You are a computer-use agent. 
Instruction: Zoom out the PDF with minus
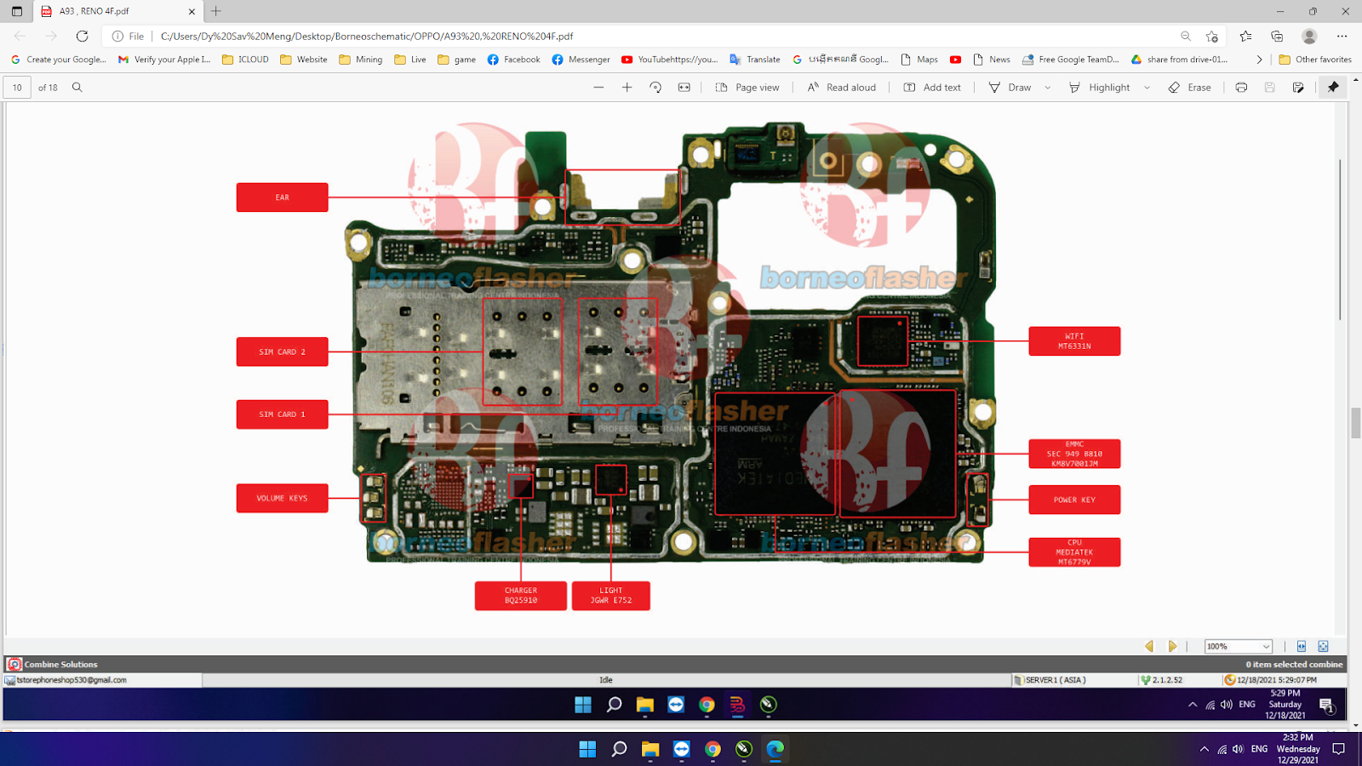click(x=599, y=88)
